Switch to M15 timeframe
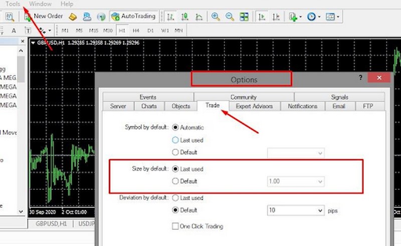The image size is (401, 246). point(93,31)
